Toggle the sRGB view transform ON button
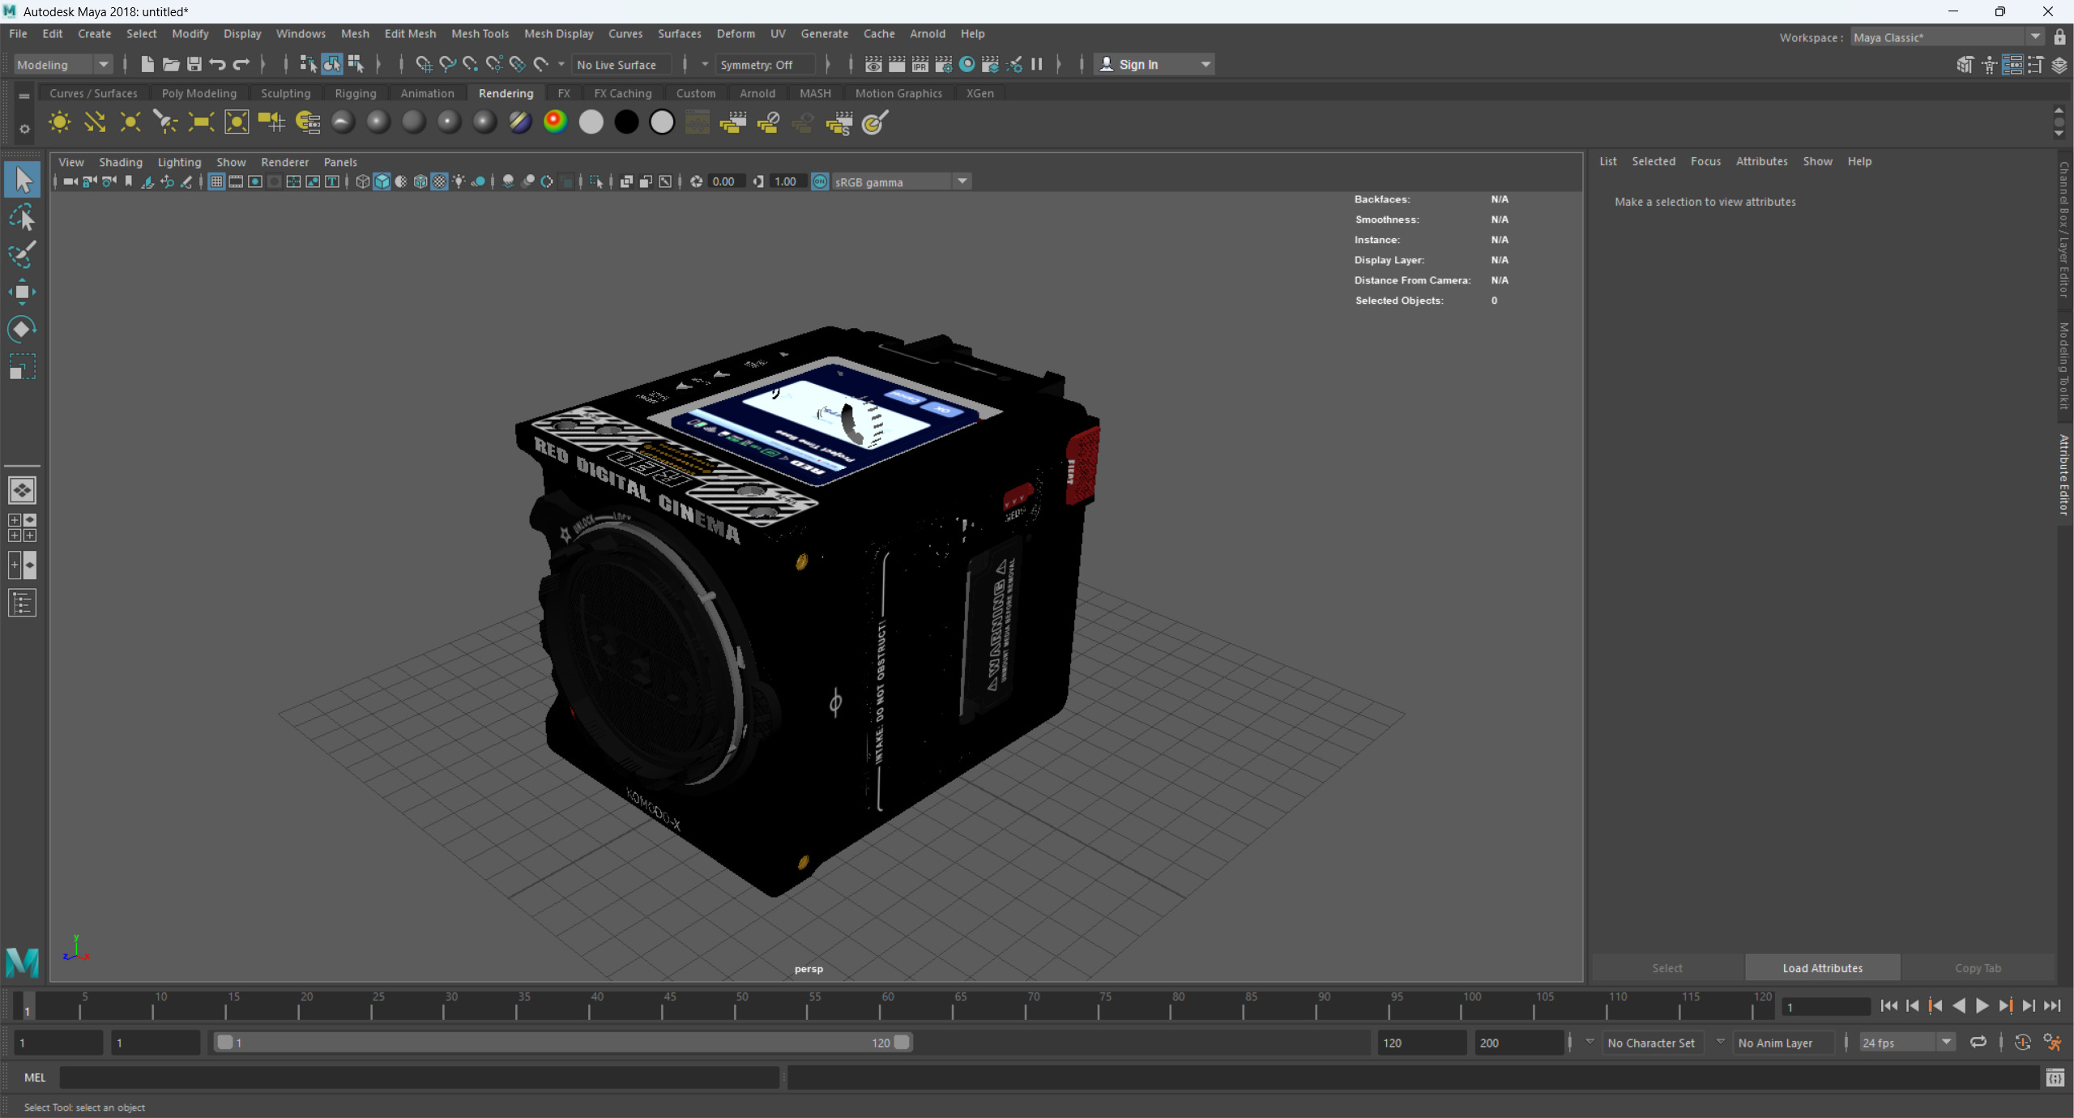This screenshot has width=2074, height=1118. tap(820, 181)
